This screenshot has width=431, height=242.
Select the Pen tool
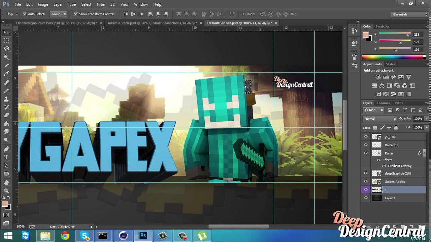click(6, 149)
